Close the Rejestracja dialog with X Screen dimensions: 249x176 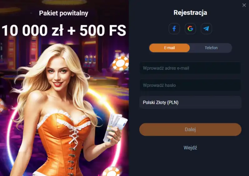(244, 5)
